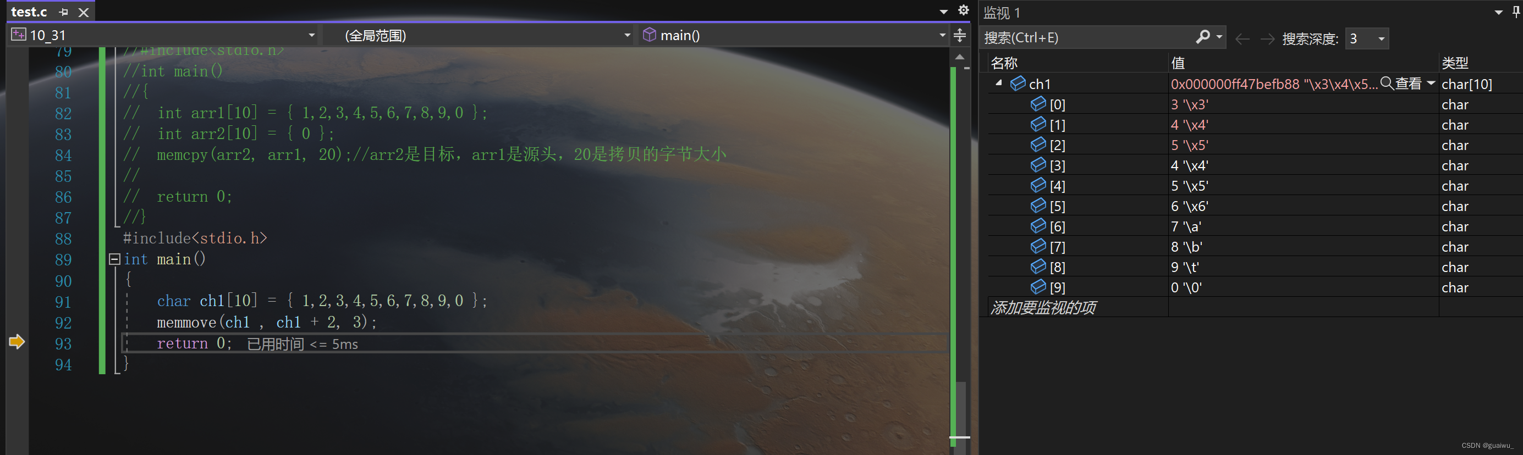
Task: Open editor settings gear icon
Action: coord(964,10)
